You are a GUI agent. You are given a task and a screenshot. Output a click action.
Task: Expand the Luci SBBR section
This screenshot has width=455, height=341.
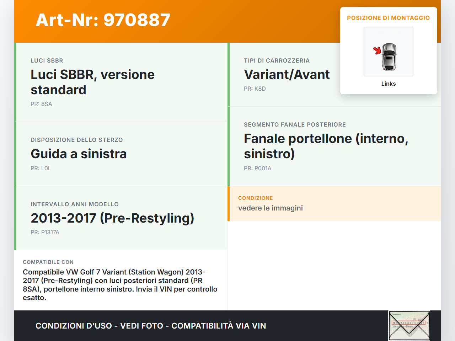(x=92, y=82)
